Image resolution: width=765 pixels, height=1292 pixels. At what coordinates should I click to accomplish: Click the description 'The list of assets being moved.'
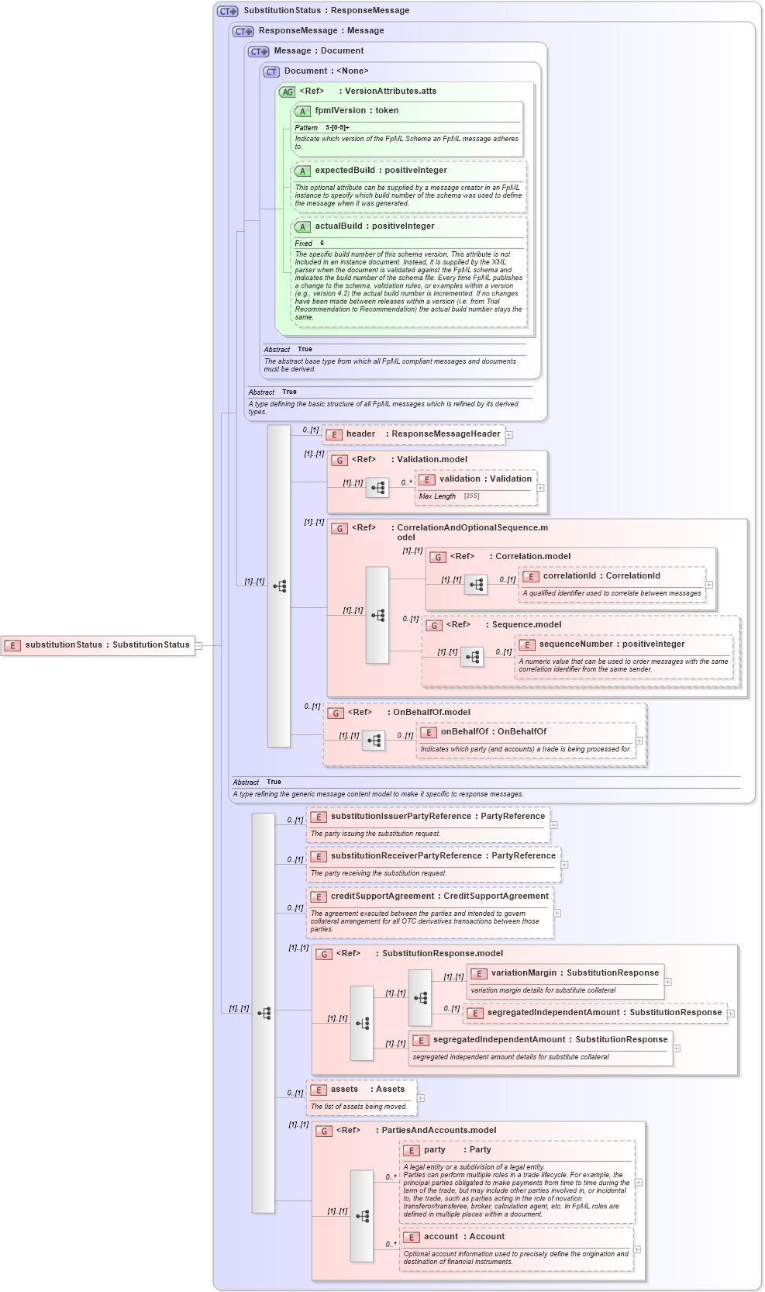tap(358, 1107)
